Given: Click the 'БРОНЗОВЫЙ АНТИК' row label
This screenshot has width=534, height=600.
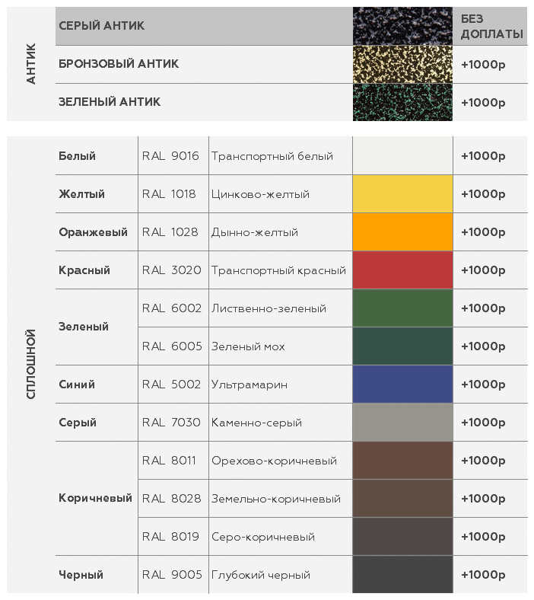Looking at the screenshot, I should pyautogui.click(x=119, y=64).
